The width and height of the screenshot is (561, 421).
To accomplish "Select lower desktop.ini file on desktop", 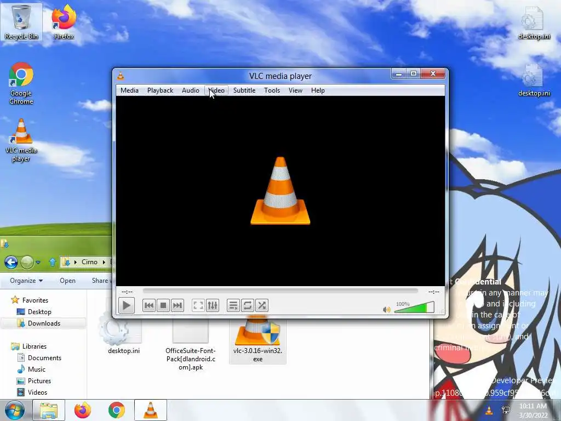I will 534,80.
